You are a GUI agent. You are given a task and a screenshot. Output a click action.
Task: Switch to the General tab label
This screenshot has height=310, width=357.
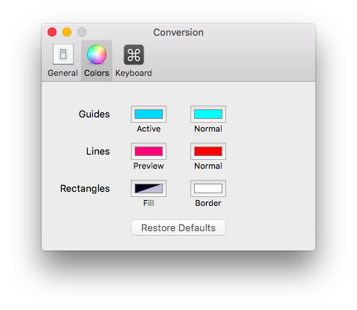pyautogui.click(x=62, y=73)
